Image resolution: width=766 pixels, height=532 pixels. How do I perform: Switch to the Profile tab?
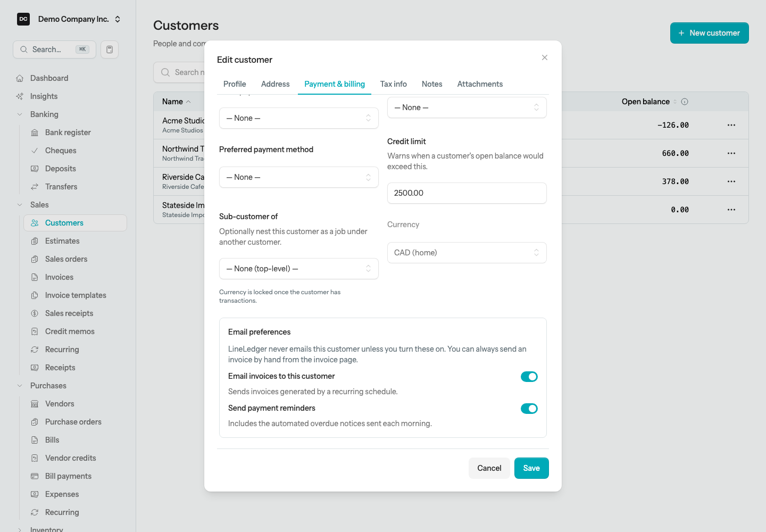click(x=235, y=84)
